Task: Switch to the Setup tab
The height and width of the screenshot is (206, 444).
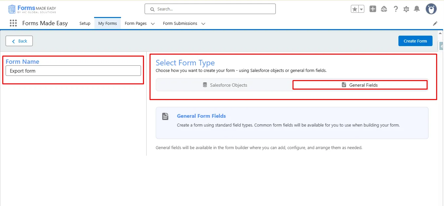Action: coord(85,24)
